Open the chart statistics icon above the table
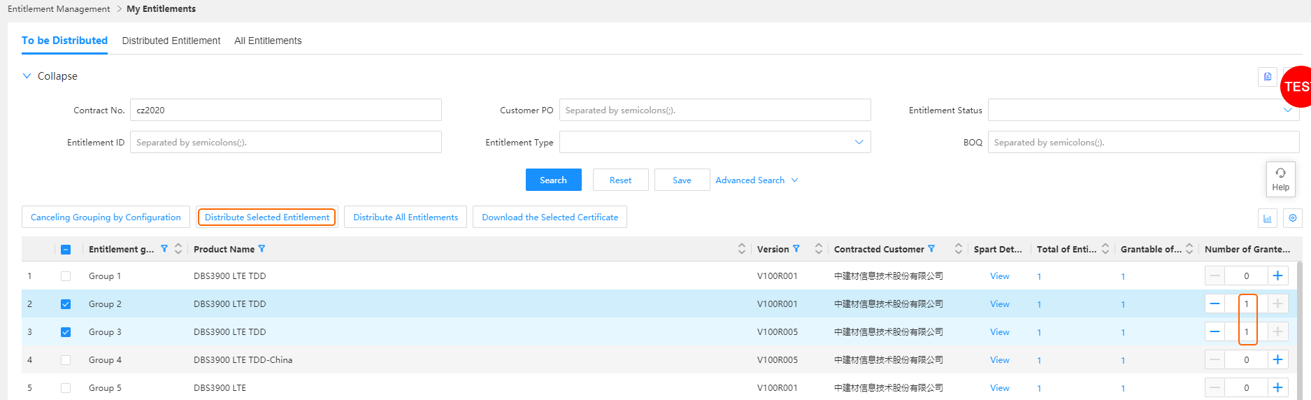The height and width of the screenshot is (400, 1311). point(1268,218)
